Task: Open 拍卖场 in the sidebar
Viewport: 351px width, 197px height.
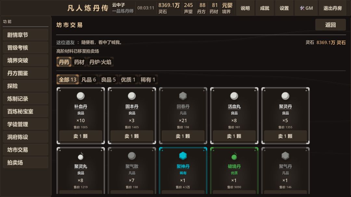Action: (26, 163)
